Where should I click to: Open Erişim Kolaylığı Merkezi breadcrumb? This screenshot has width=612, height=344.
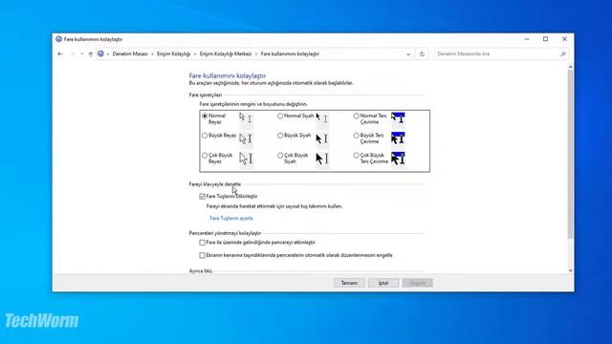click(x=226, y=54)
